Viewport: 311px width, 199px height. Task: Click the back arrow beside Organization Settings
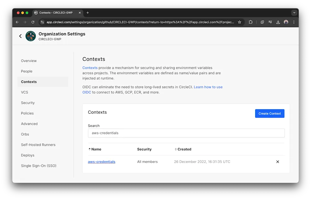(x=20, y=36)
